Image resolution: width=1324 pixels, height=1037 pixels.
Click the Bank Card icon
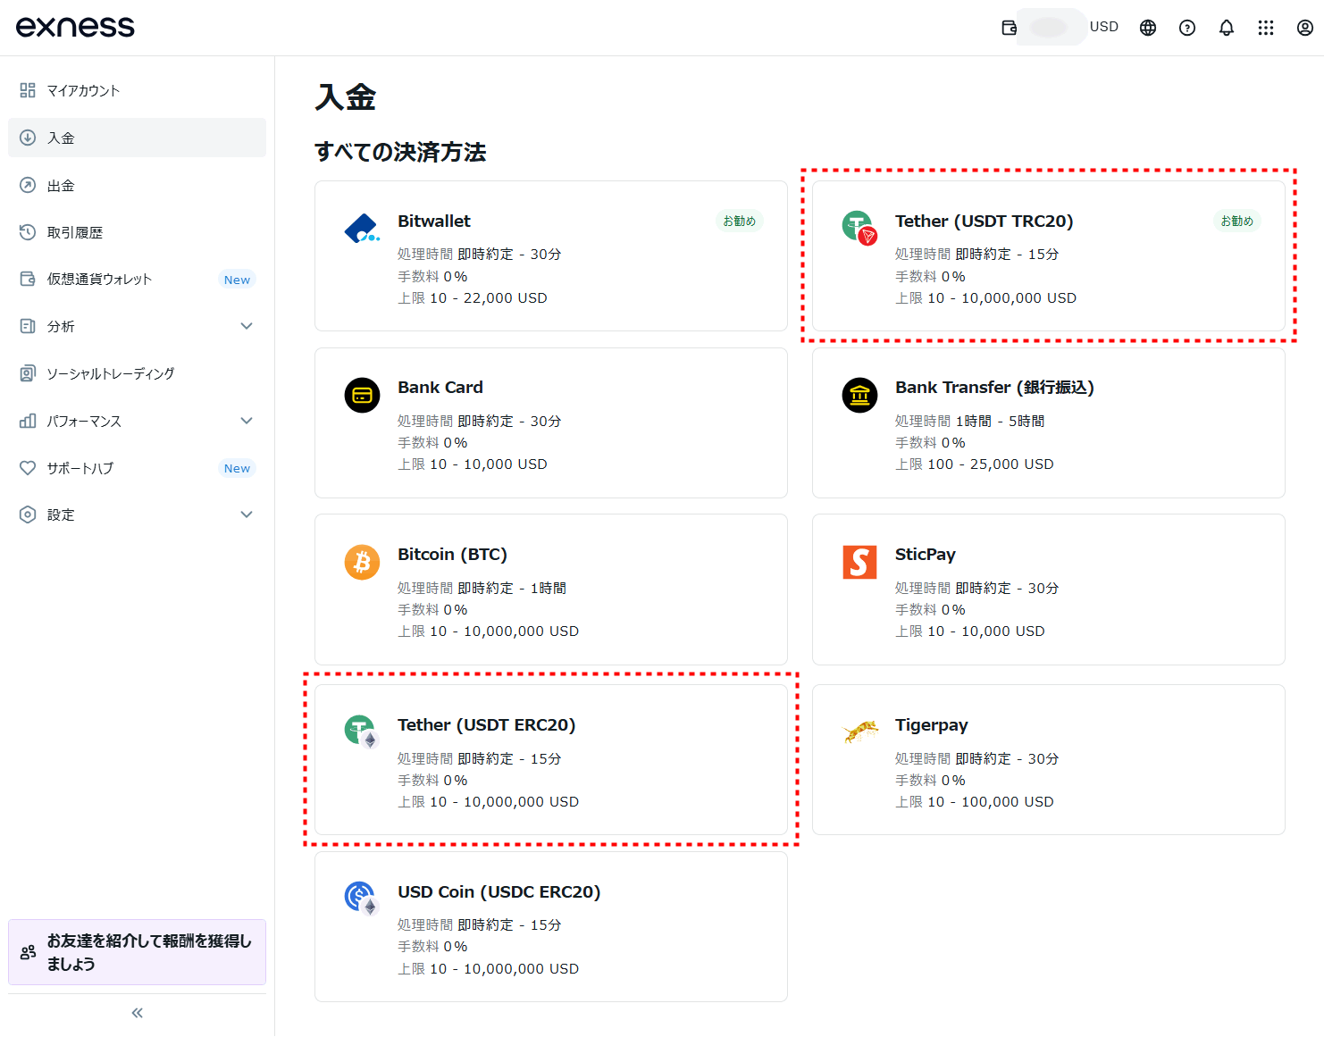point(362,395)
